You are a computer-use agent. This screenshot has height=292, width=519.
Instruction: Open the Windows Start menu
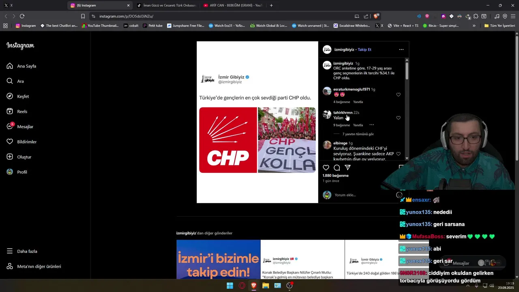[230, 286]
